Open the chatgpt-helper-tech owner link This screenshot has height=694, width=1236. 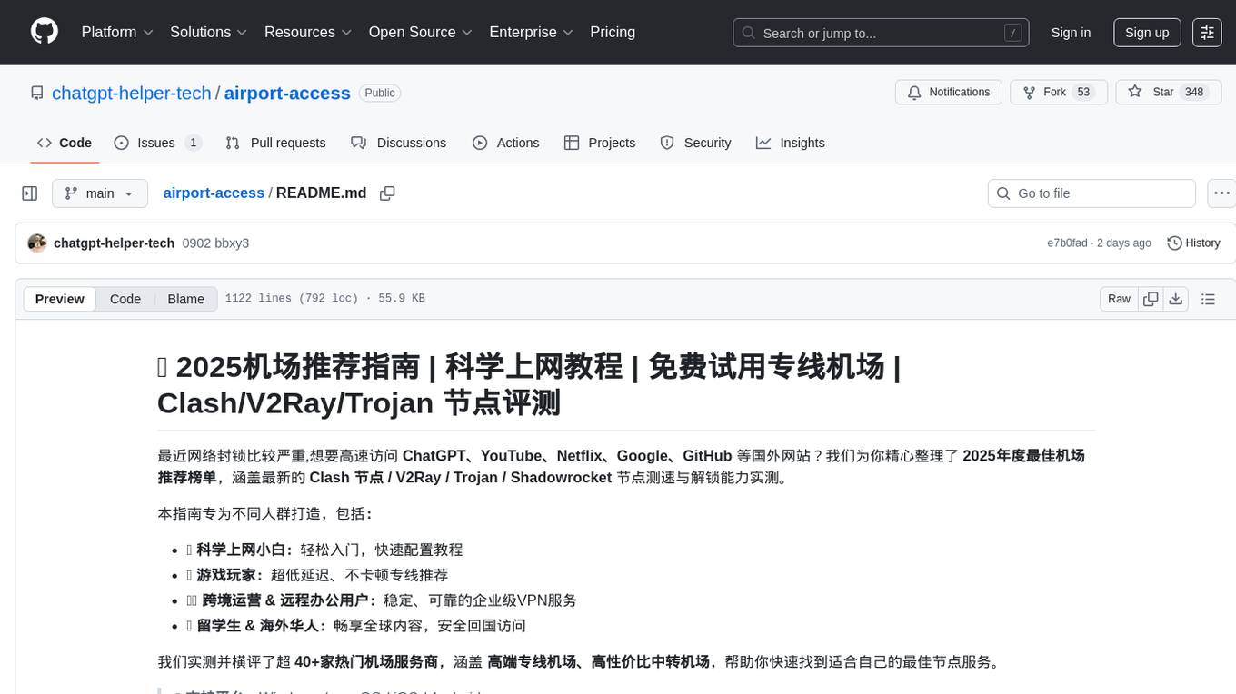point(132,93)
